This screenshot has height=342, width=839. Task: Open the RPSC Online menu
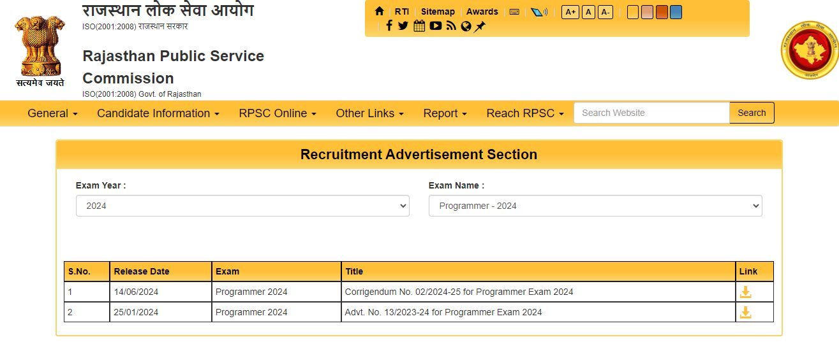[278, 113]
